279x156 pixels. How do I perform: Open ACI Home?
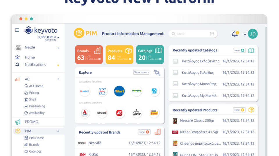click(34, 86)
